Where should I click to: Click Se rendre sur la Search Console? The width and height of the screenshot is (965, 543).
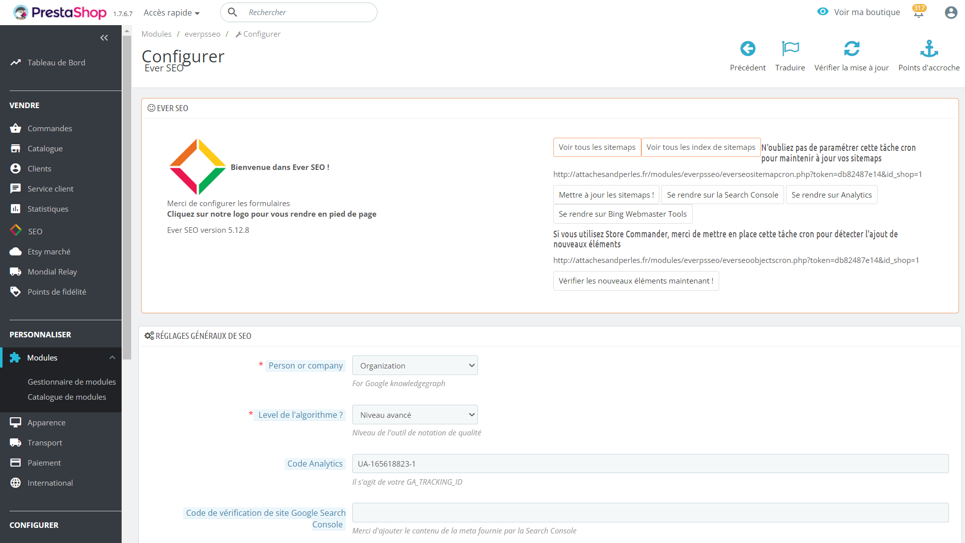point(722,195)
